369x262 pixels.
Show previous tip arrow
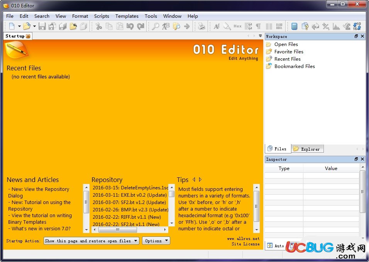(194, 180)
